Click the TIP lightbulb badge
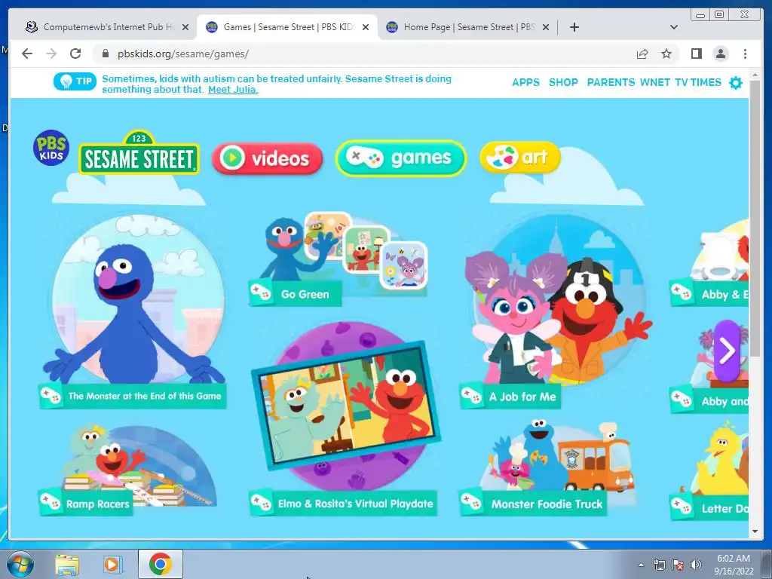Image resolution: width=772 pixels, height=579 pixels. pyautogui.click(x=75, y=81)
